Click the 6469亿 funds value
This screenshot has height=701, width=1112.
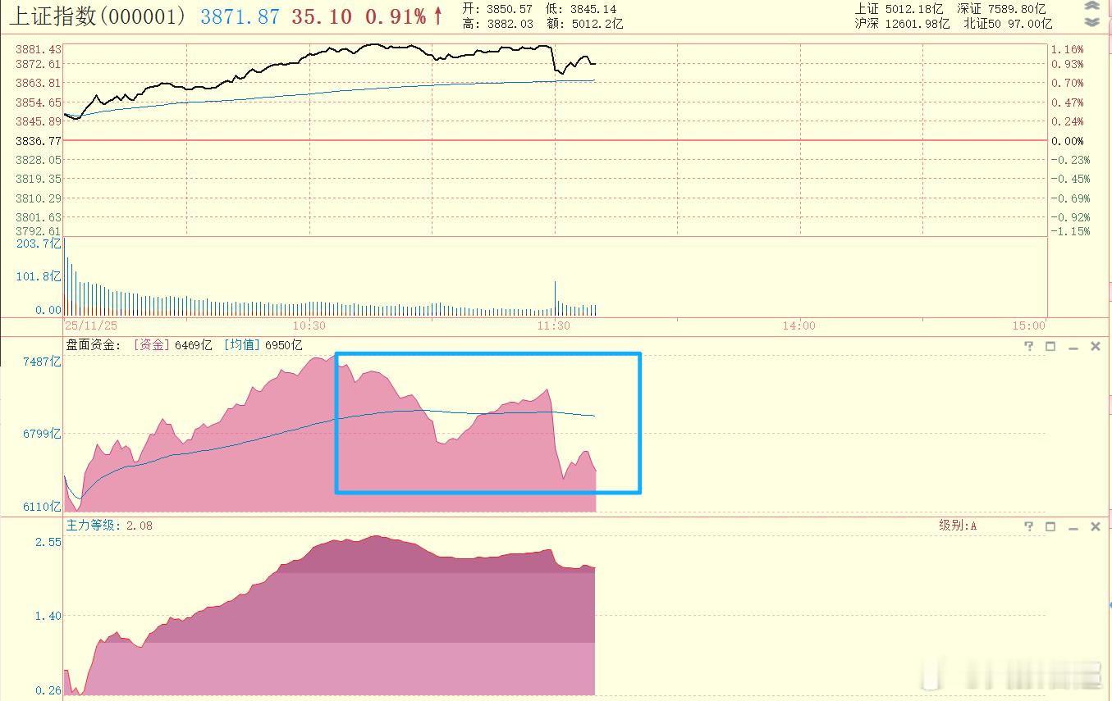click(x=194, y=346)
